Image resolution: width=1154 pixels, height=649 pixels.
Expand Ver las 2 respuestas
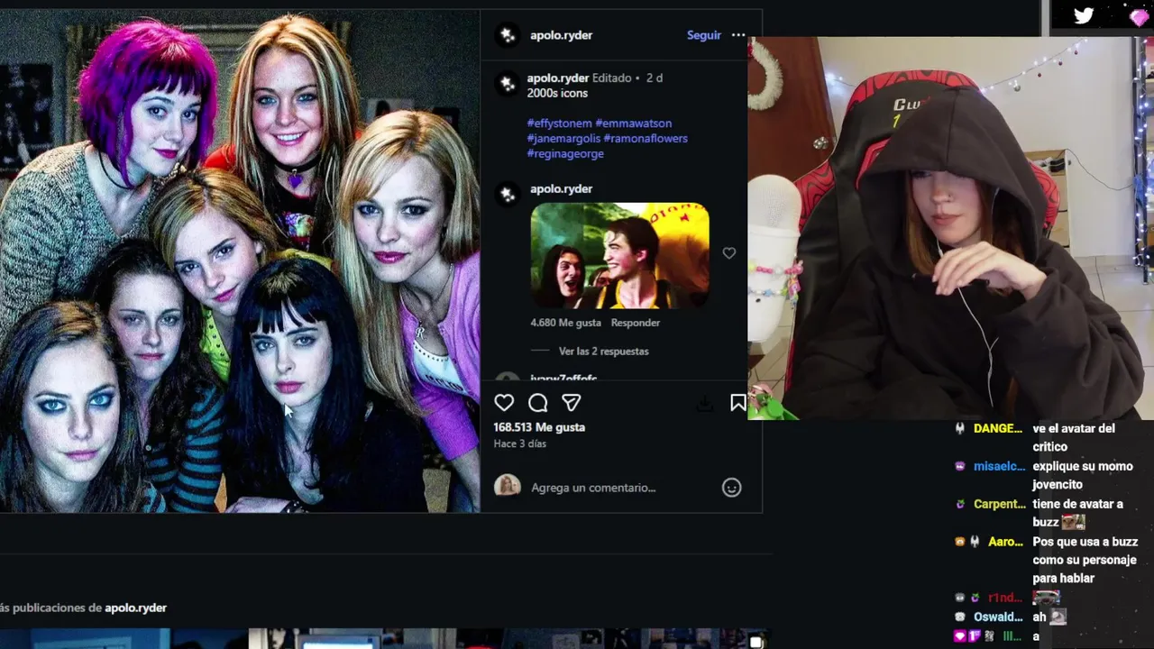603,352
